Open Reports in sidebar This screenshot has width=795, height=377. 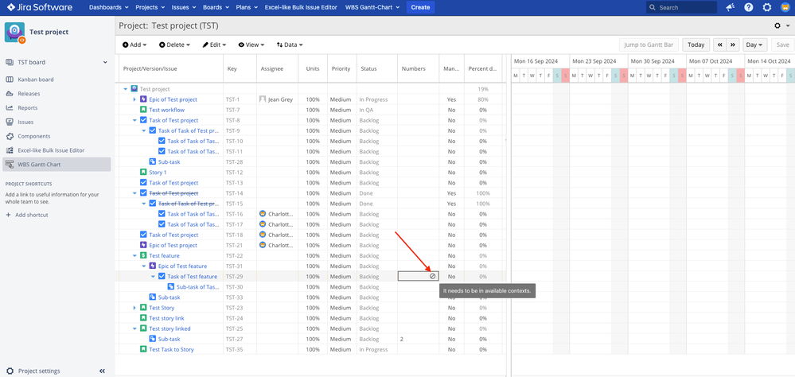(x=27, y=108)
